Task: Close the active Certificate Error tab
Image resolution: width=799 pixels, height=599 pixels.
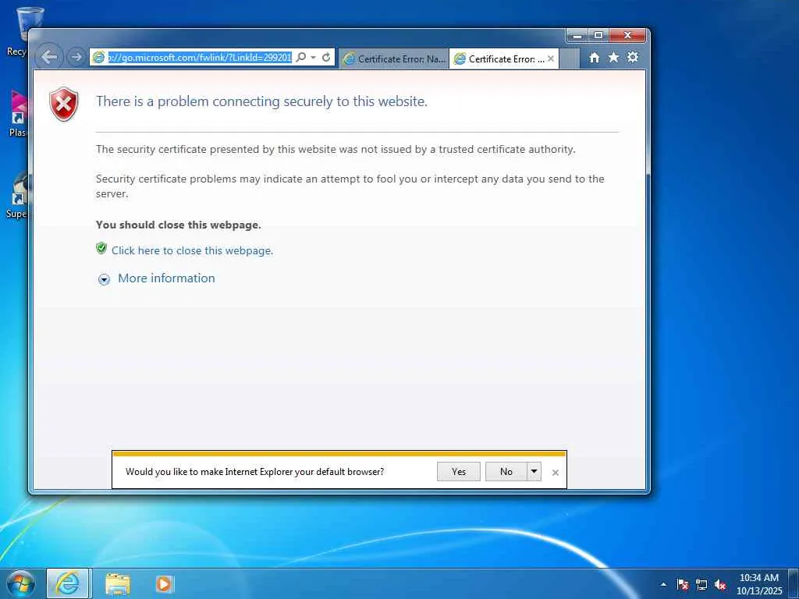Action: point(551,58)
